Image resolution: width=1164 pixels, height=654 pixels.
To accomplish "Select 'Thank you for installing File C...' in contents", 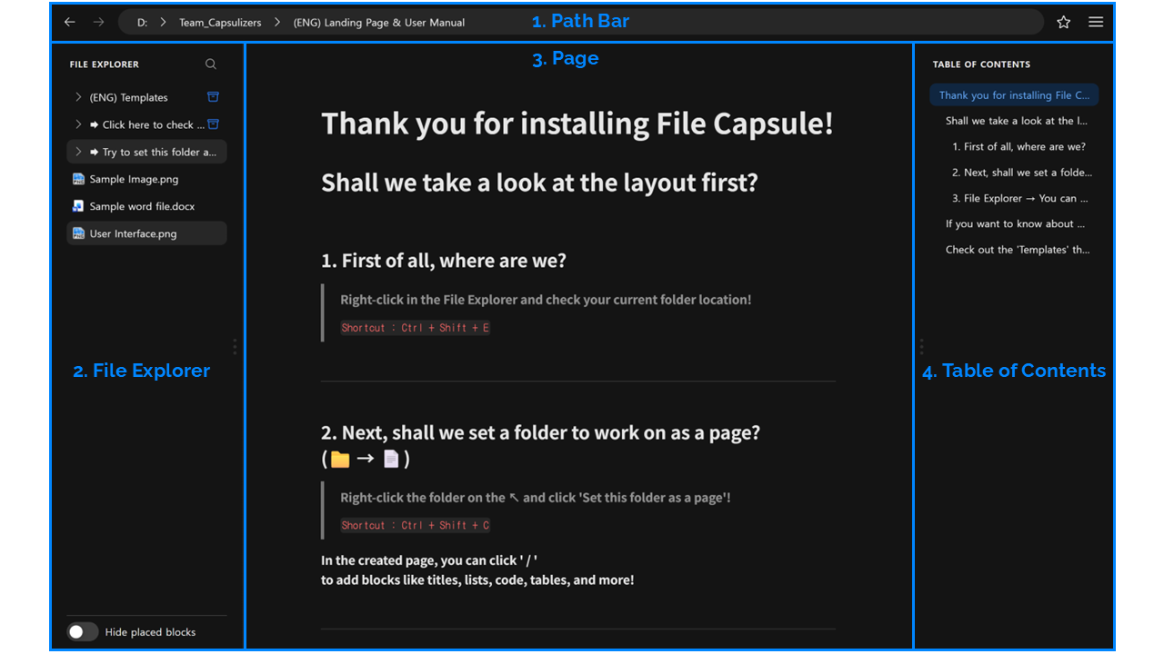I will click(x=1013, y=94).
